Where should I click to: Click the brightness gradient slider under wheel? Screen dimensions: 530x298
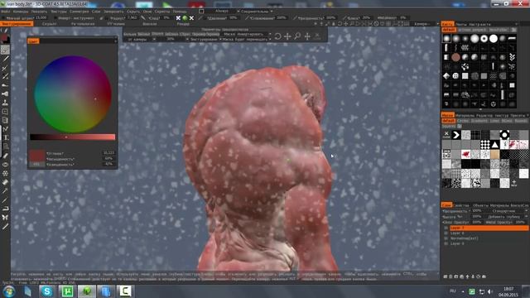[73, 137]
